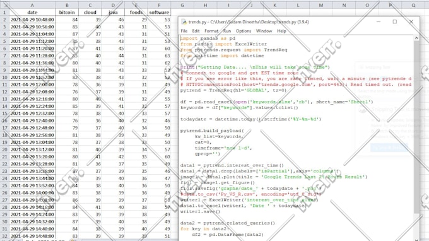Click the print 'Getting Data....' line
The image size is (429, 241).
(x=255, y=67)
